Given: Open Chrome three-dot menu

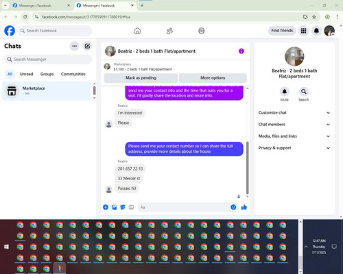Looking at the screenshot, I should (x=337, y=17).
